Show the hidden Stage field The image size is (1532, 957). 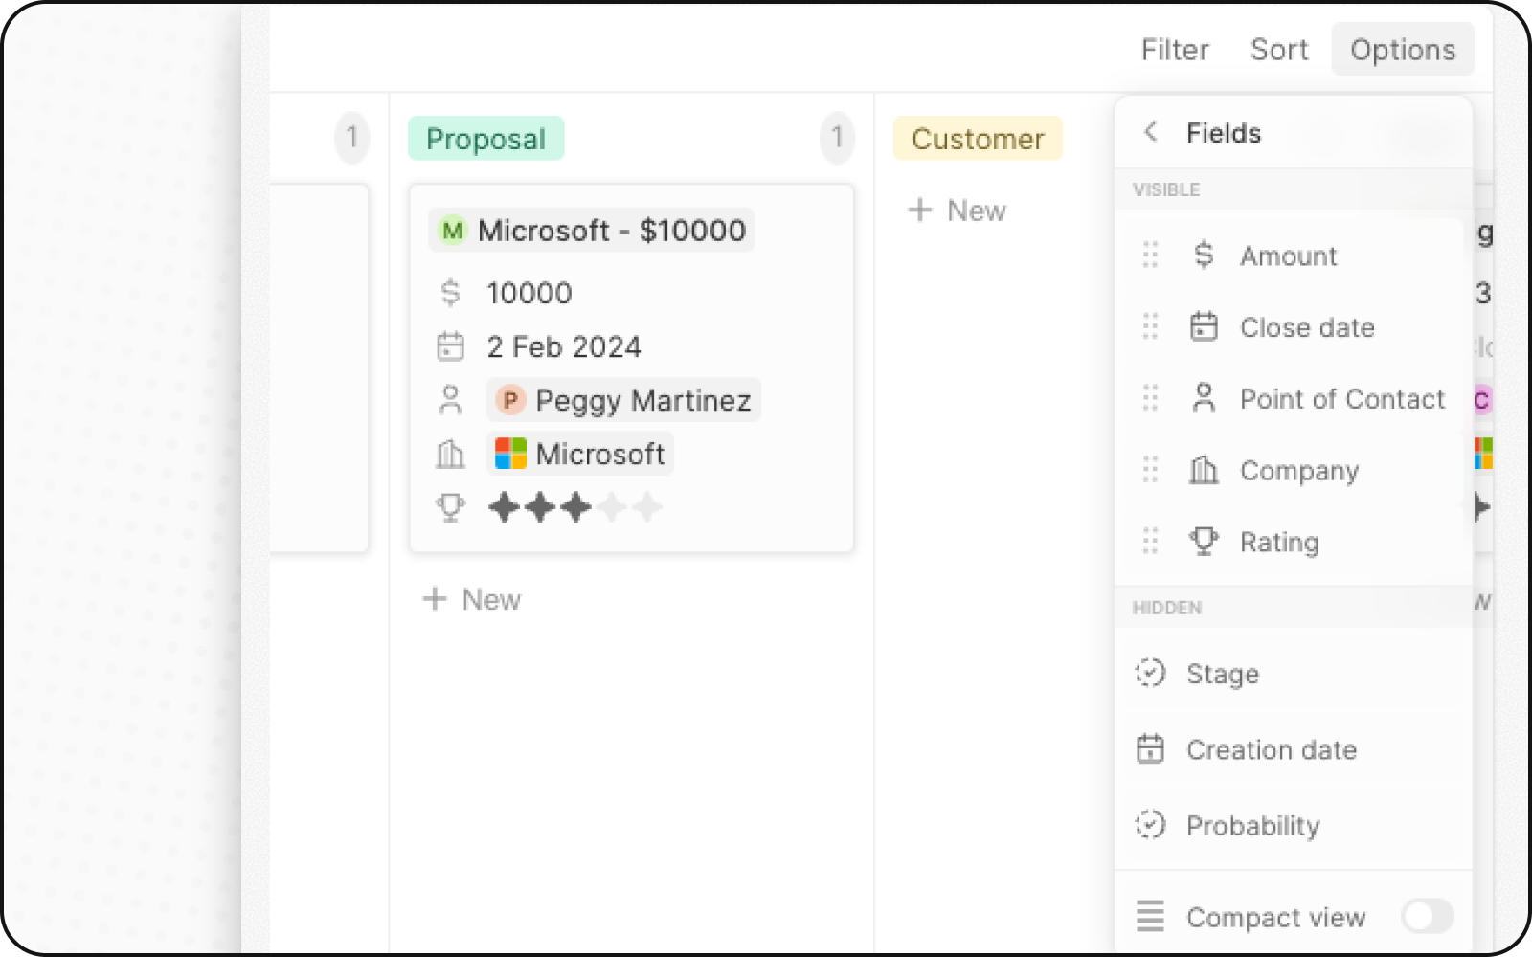(x=1223, y=674)
